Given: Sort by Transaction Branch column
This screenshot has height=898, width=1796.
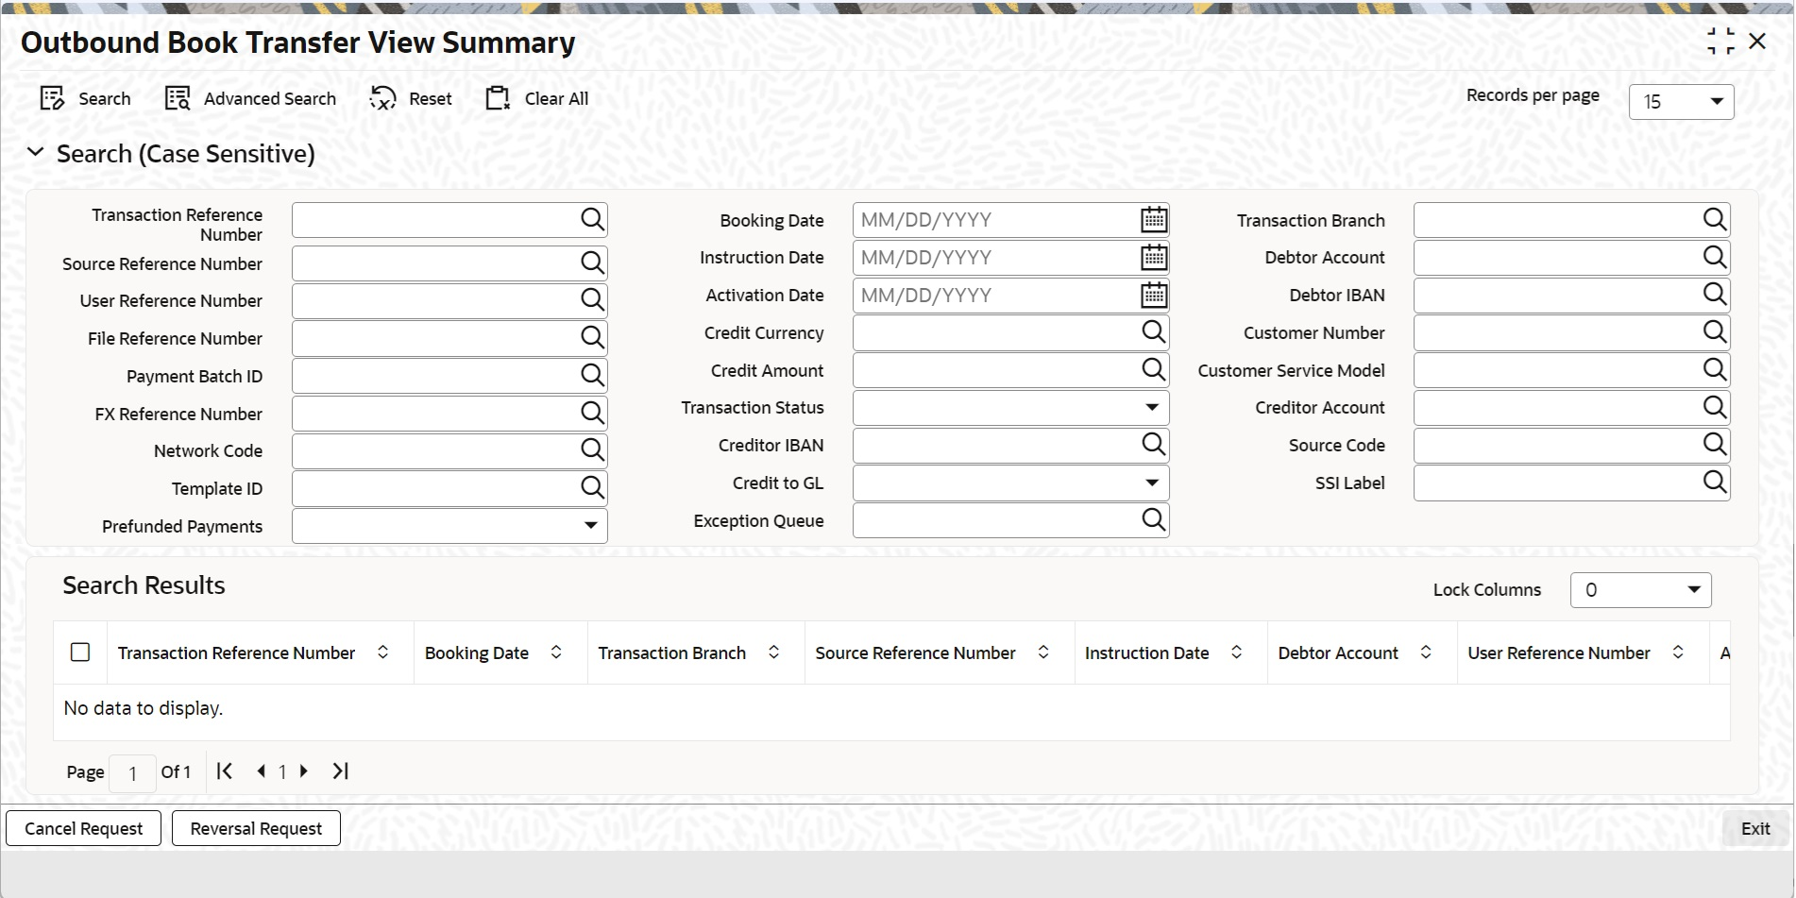Looking at the screenshot, I should tap(773, 652).
